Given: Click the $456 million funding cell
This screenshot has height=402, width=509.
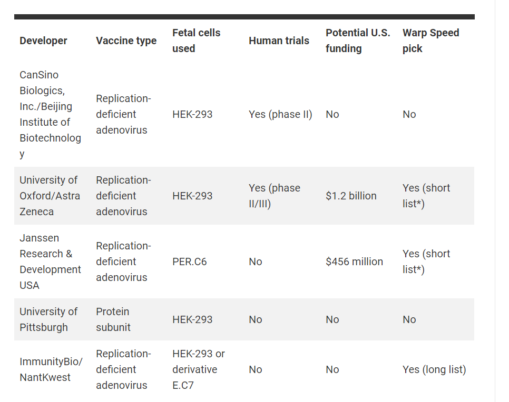Looking at the screenshot, I should tap(354, 262).
